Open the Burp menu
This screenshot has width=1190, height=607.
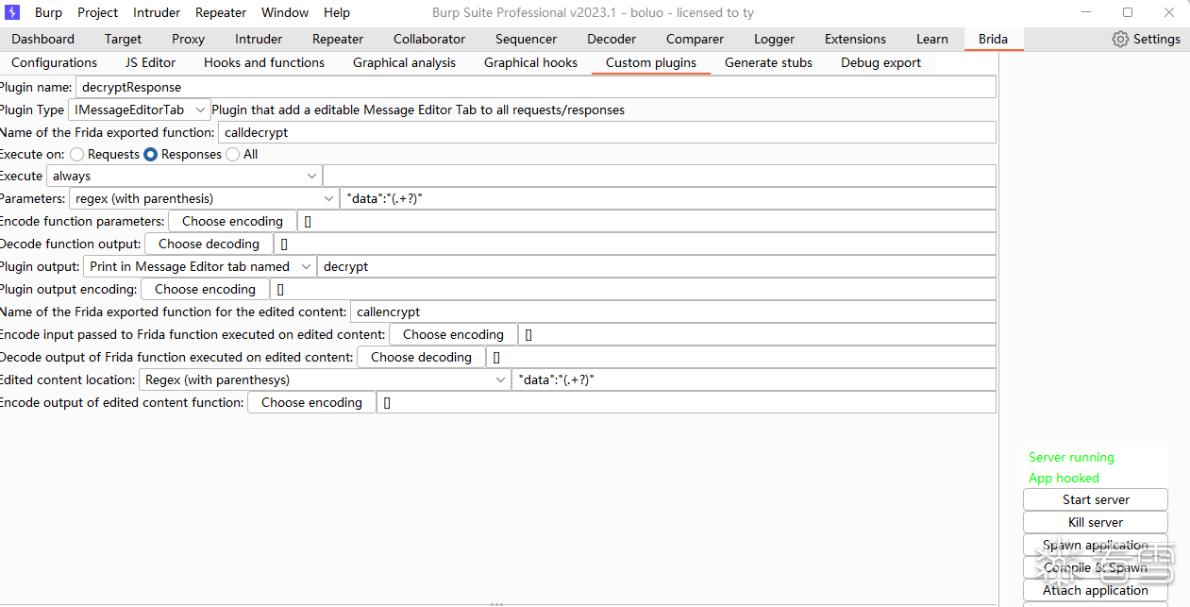tap(48, 12)
